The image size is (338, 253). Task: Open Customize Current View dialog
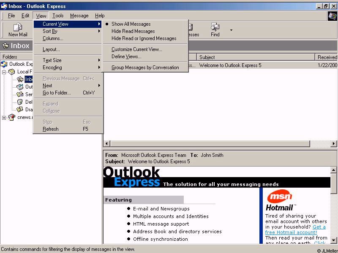145,49
